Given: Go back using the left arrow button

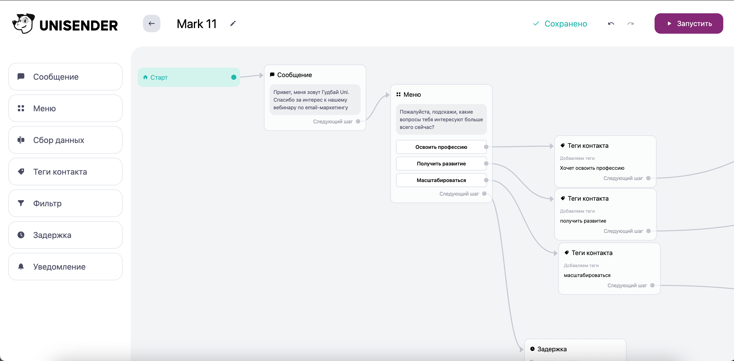Looking at the screenshot, I should click(152, 24).
